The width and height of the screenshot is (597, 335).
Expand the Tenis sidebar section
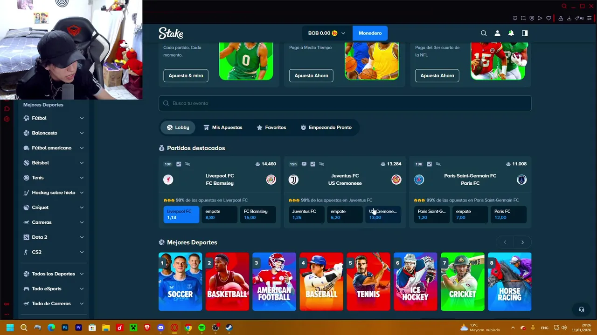54,178
